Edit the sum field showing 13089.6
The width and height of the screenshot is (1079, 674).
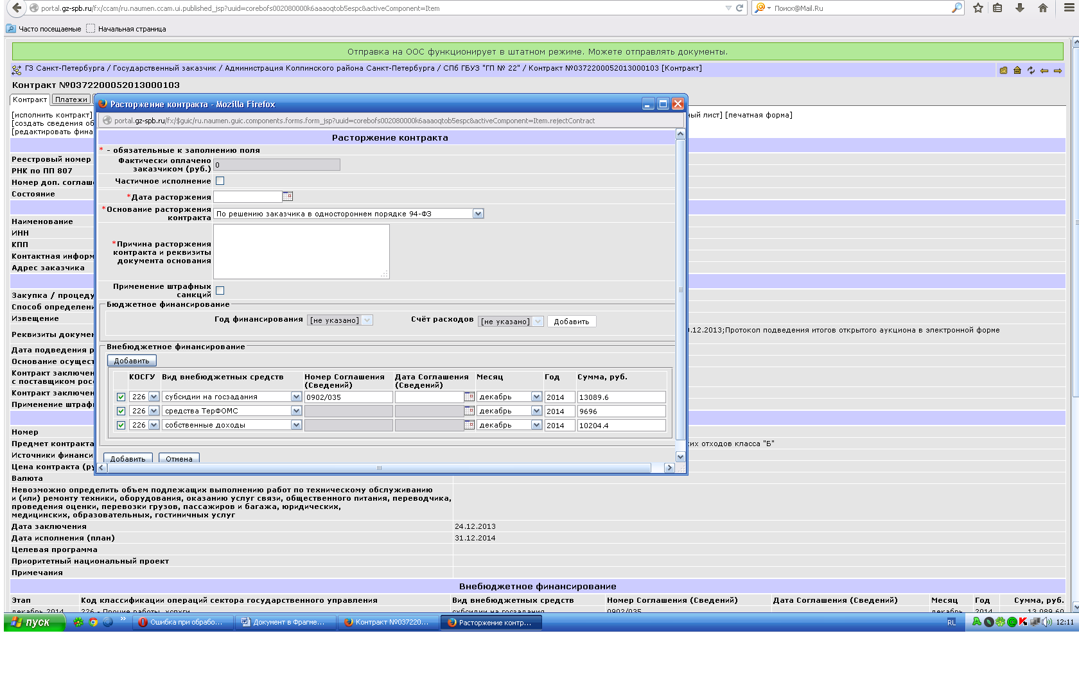point(621,397)
